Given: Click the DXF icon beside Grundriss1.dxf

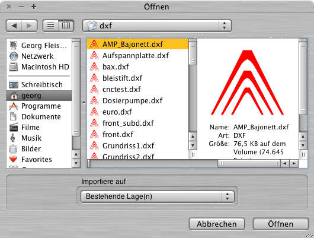Looking at the screenshot, I should pos(94,145).
